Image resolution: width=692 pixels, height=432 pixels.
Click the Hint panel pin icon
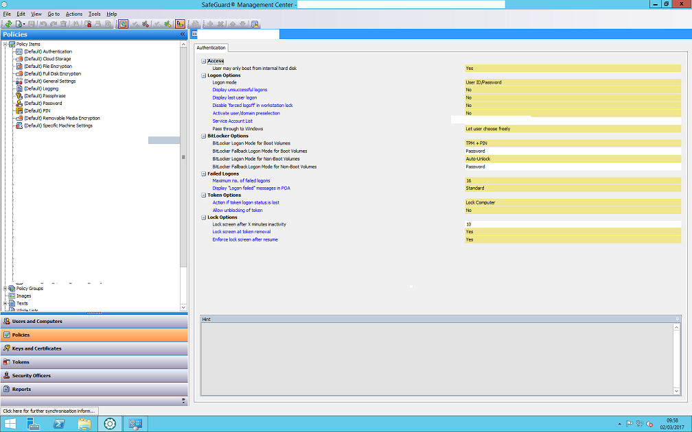coord(677,319)
